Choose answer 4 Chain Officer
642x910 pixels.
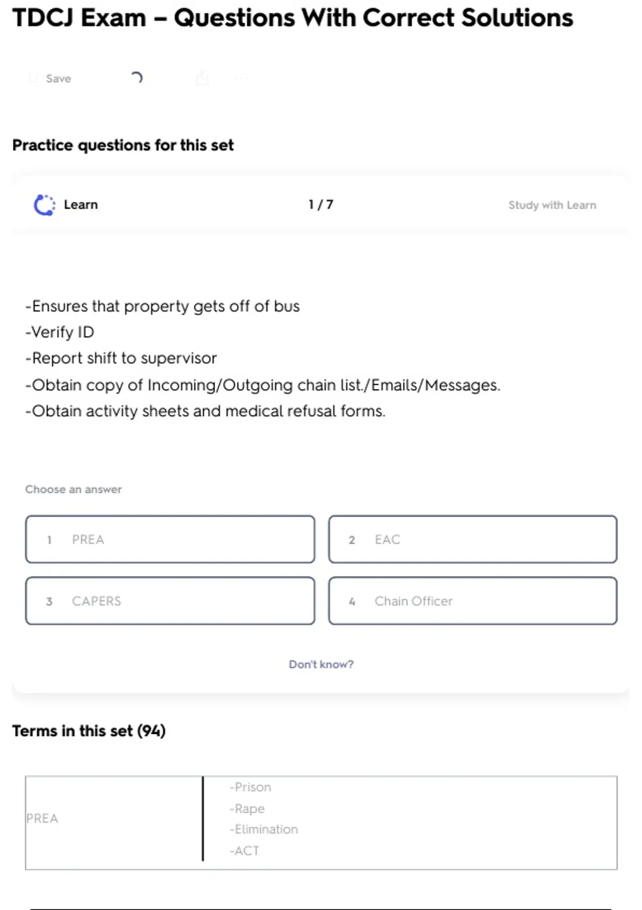point(472,601)
